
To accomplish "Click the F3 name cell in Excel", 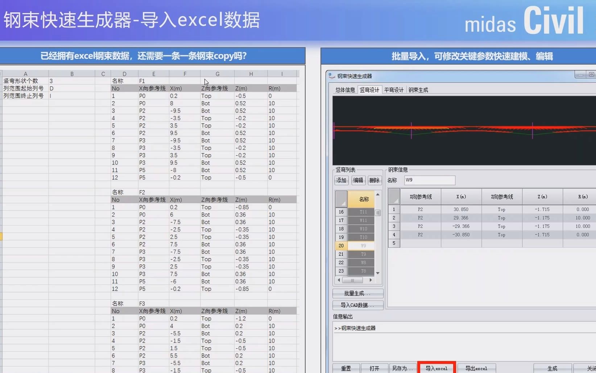I will (x=153, y=304).
